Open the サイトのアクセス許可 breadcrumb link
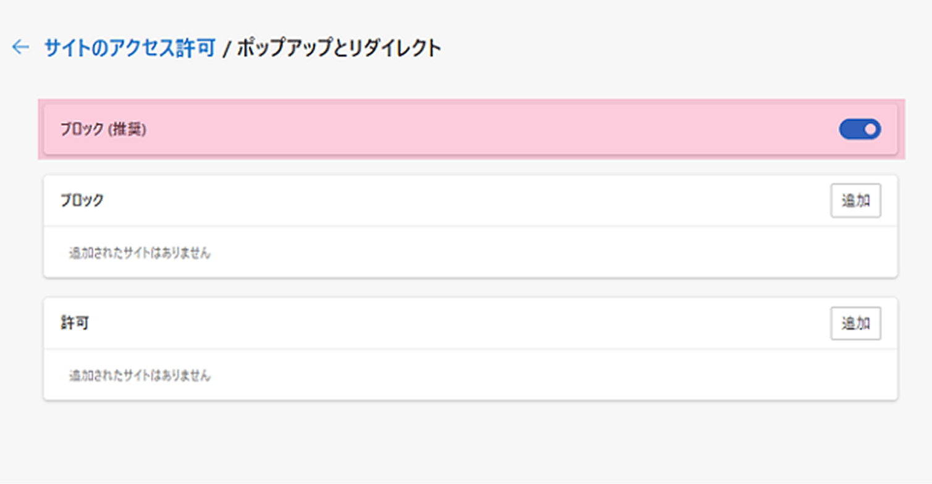 click(x=130, y=48)
